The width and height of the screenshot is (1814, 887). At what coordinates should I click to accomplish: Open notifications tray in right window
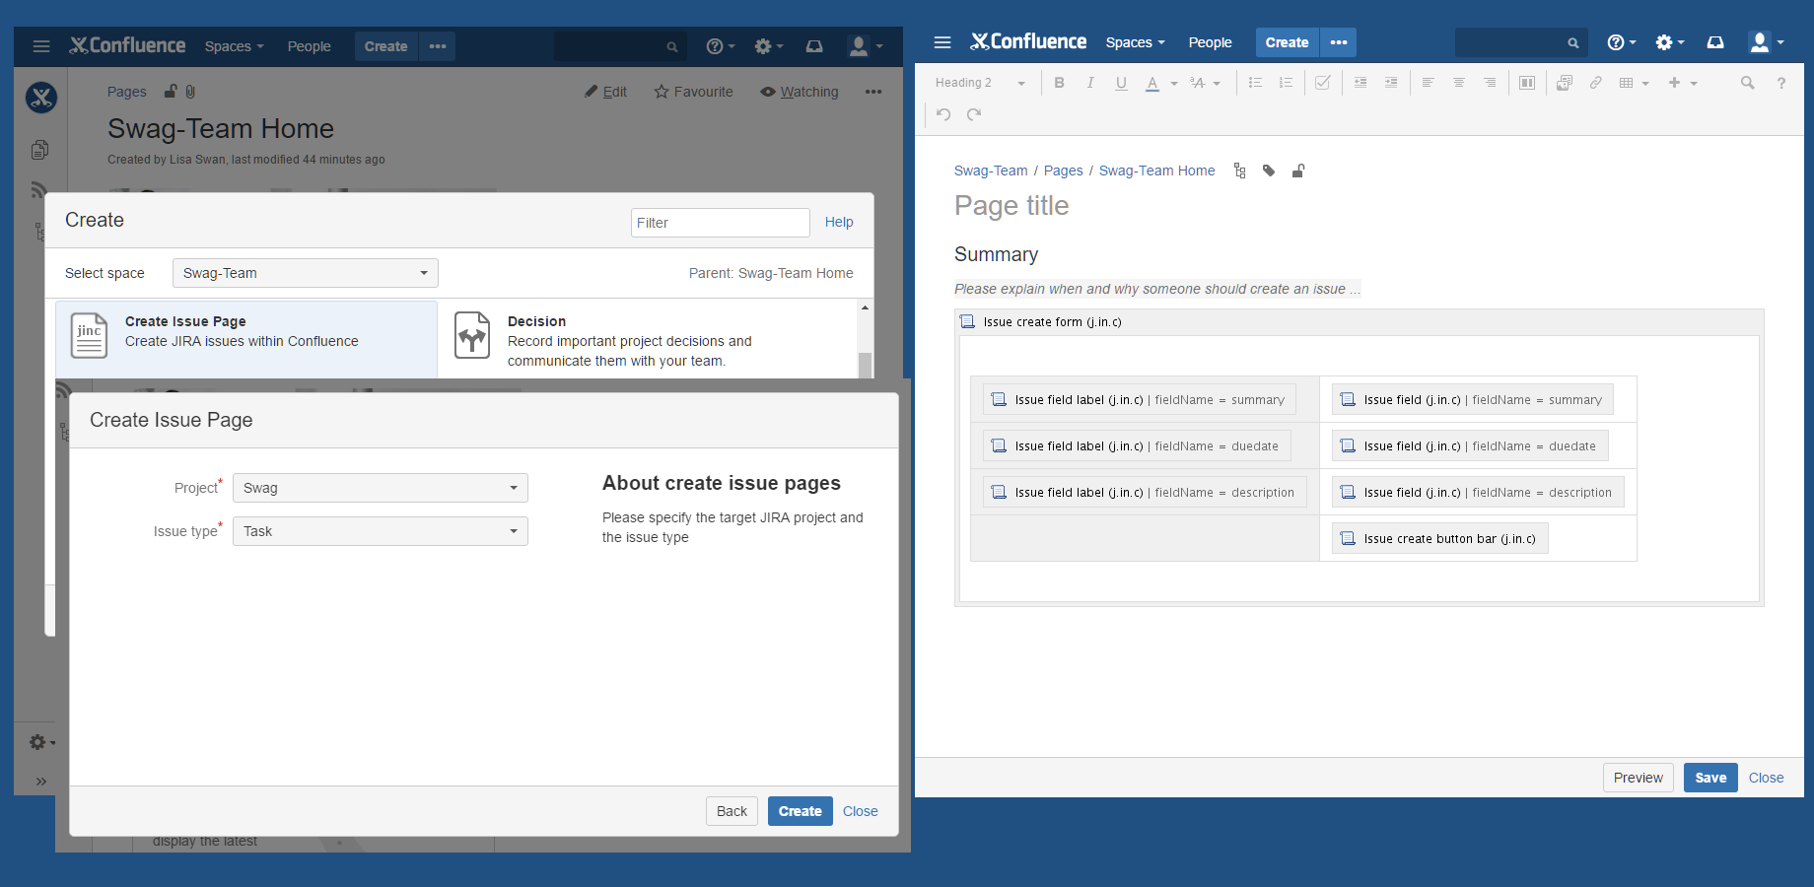(x=1715, y=42)
